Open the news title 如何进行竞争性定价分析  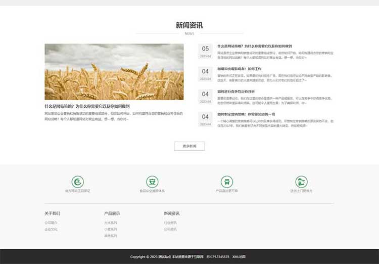236,92
